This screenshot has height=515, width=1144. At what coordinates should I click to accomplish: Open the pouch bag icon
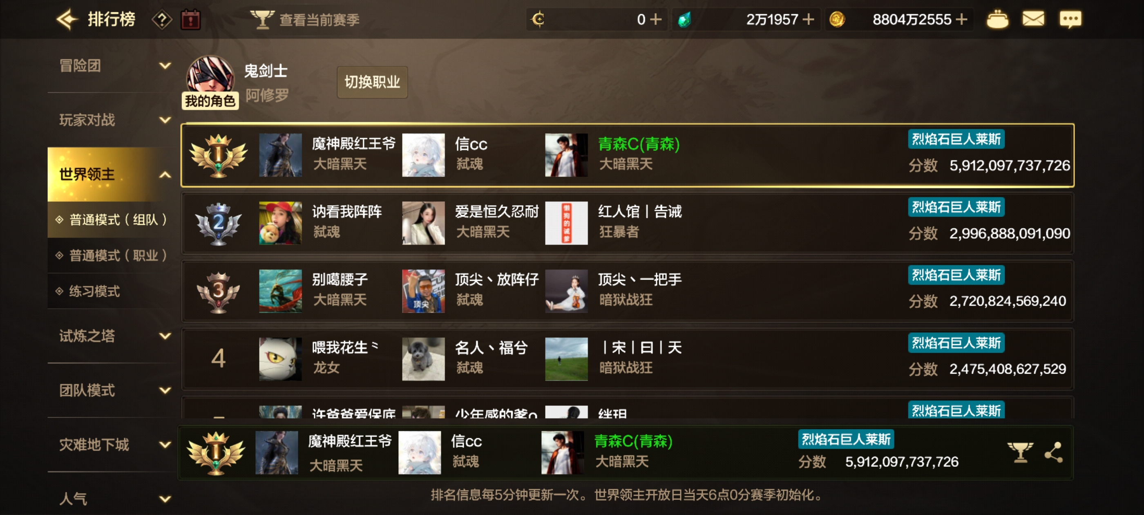[997, 20]
